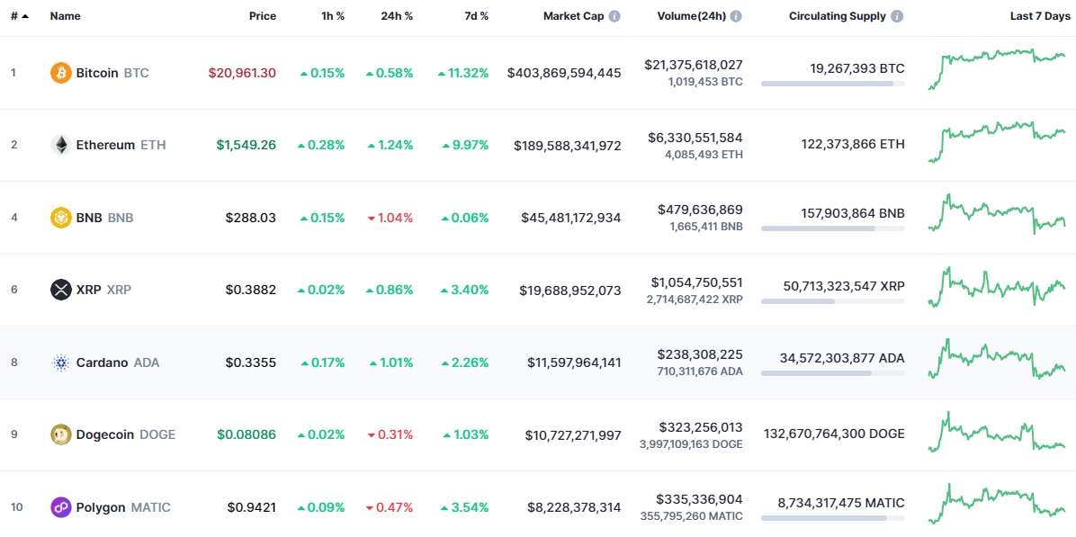Click the XRP logo icon
This screenshot has height=537, width=1076.
pyautogui.click(x=61, y=290)
